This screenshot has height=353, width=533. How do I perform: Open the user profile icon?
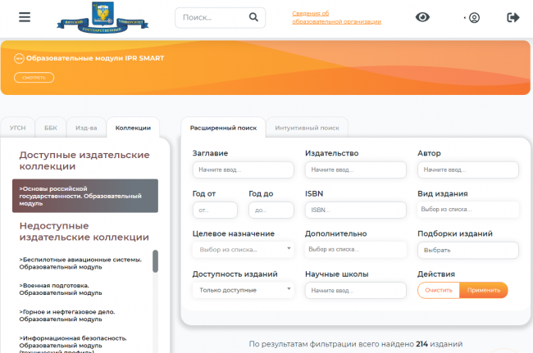[472, 17]
